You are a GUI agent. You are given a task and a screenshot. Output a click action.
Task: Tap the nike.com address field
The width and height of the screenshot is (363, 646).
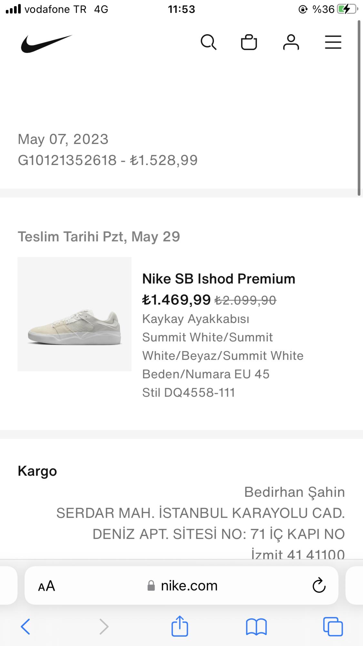[x=182, y=586]
